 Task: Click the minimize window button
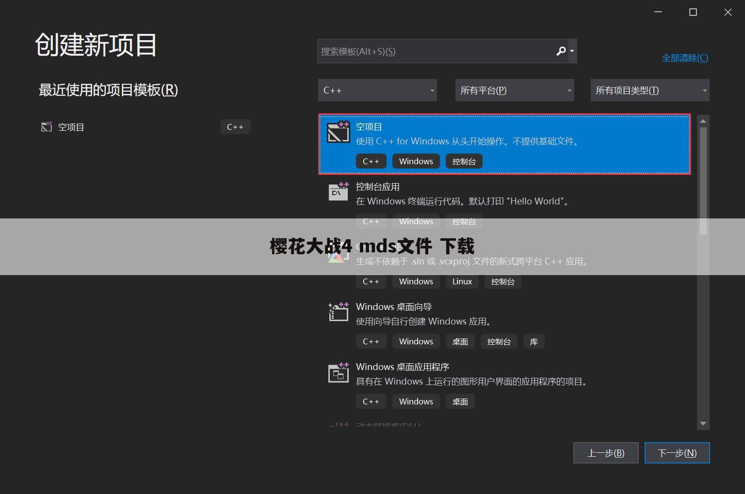coord(658,12)
